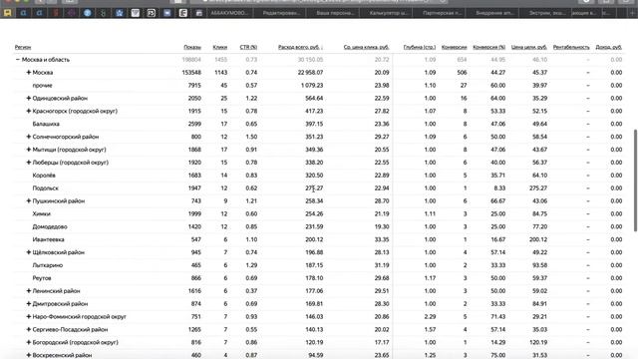The image size is (638, 359).
Task: Expand Люберцы (городской округ) row
Action: pyautogui.click(x=29, y=163)
